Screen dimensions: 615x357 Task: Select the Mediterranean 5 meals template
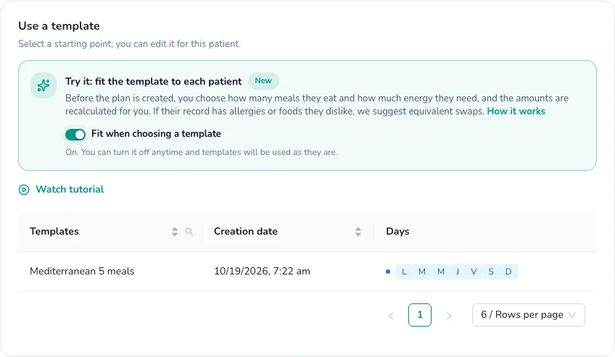coord(82,272)
